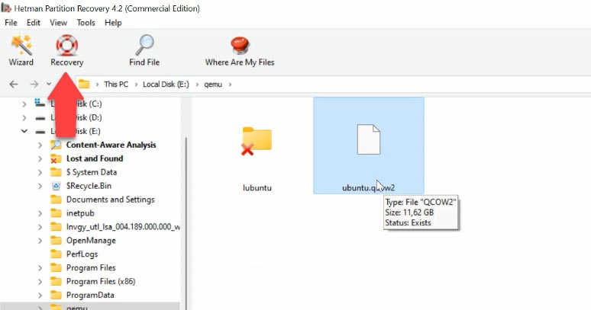Expand the Invgy_utl_lsa folder node

pyautogui.click(x=40, y=227)
